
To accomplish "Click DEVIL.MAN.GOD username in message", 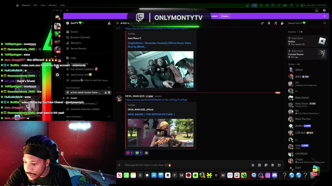I will (135, 96).
